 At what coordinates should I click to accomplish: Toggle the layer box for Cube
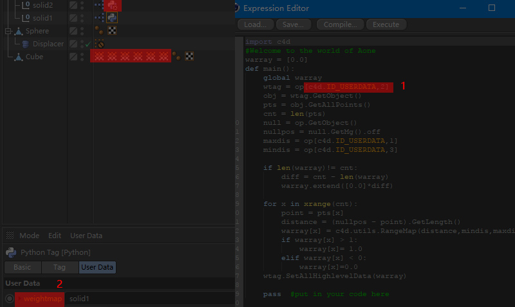(73, 57)
